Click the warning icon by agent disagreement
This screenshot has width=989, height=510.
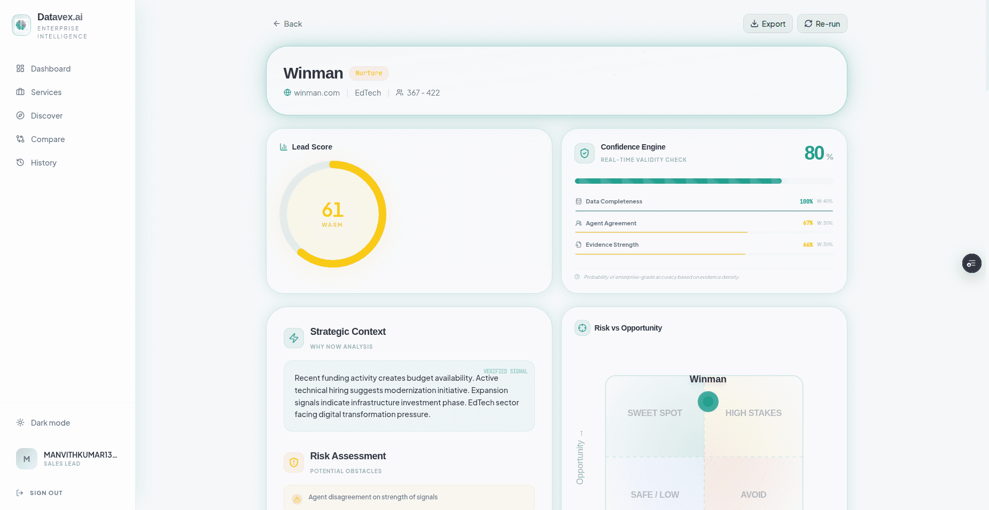click(297, 499)
